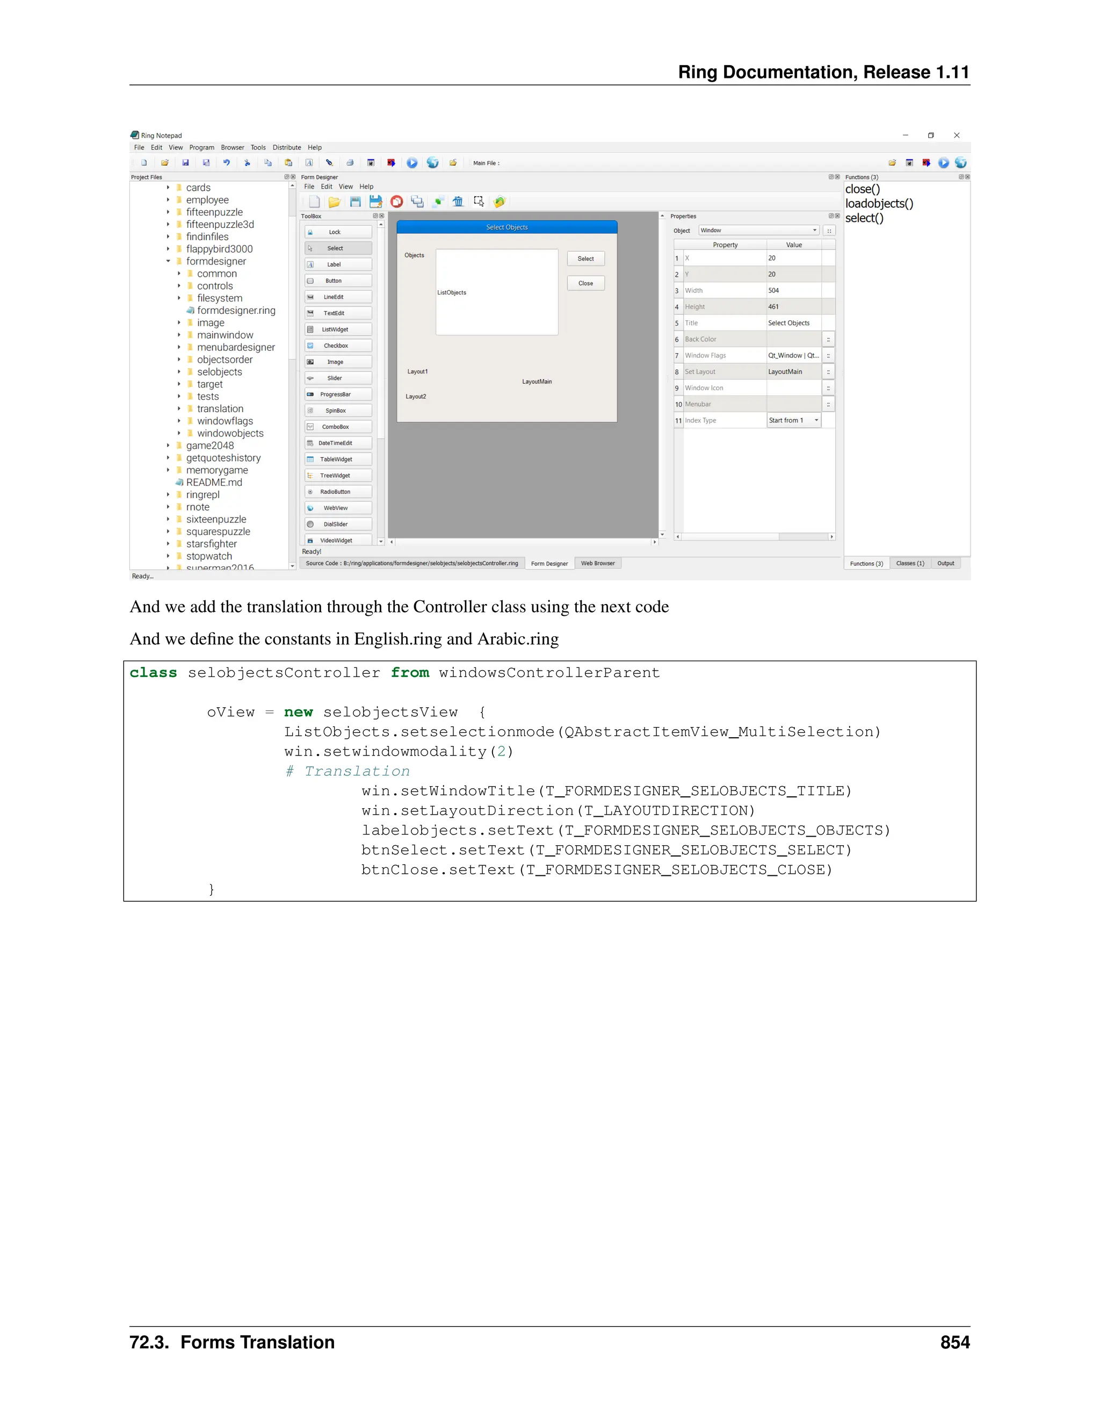Click the Back Color picker button
Image resolution: width=1100 pixels, height=1424 pixels.
pos(828,339)
